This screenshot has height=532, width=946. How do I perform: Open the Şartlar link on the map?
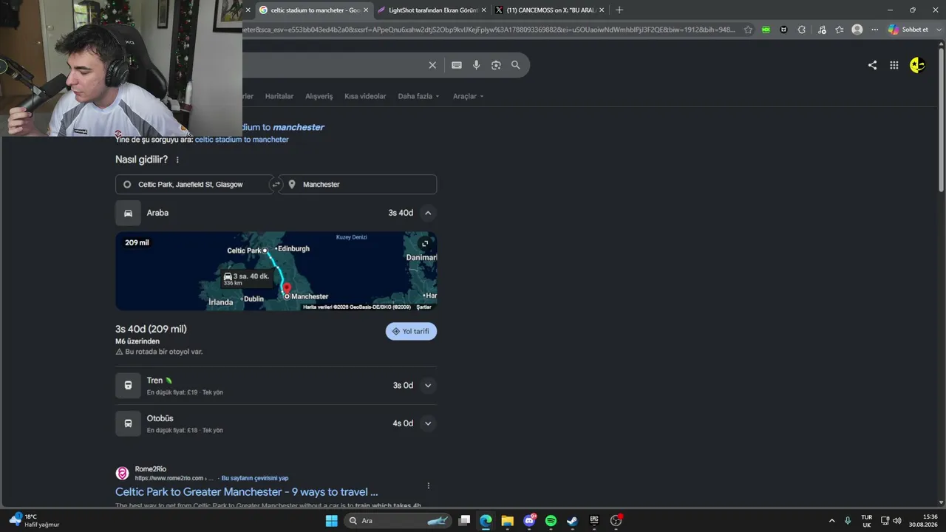tap(423, 307)
